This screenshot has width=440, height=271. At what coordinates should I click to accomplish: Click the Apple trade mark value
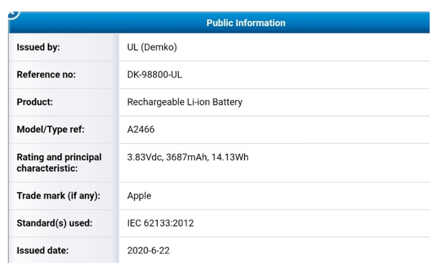[x=139, y=196]
